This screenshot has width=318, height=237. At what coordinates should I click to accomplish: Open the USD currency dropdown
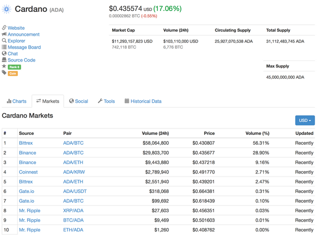(x=305, y=120)
